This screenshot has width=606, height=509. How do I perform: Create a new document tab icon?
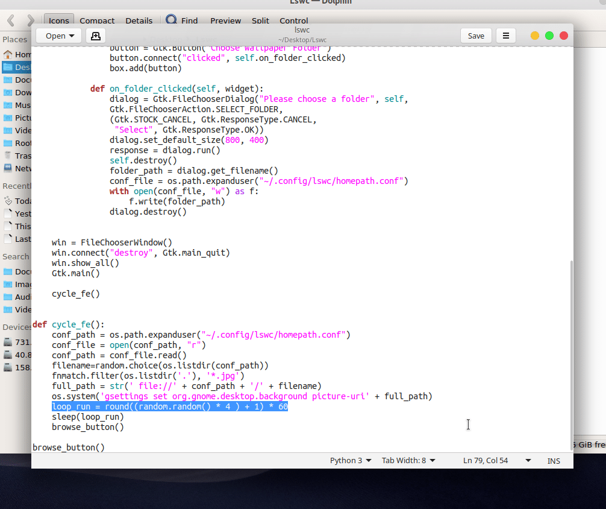click(95, 36)
